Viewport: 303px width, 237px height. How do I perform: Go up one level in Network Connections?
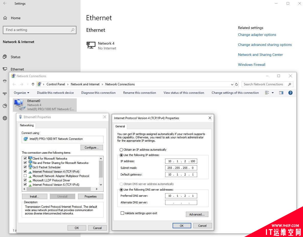33,84
